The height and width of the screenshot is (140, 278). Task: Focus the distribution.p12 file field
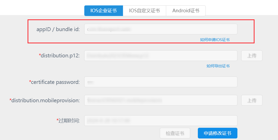pyautogui.click(x=161, y=56)
